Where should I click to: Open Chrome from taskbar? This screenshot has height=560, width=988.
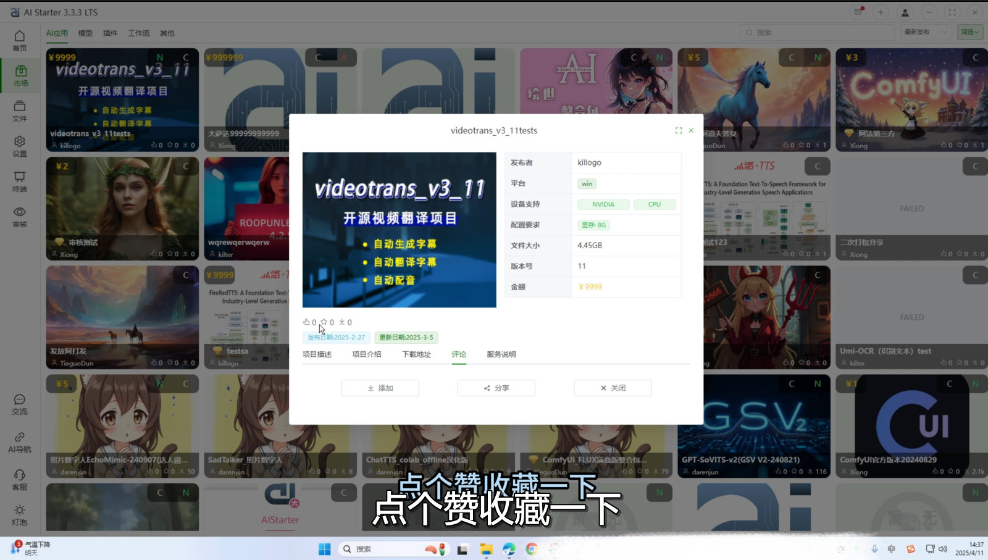532,549
